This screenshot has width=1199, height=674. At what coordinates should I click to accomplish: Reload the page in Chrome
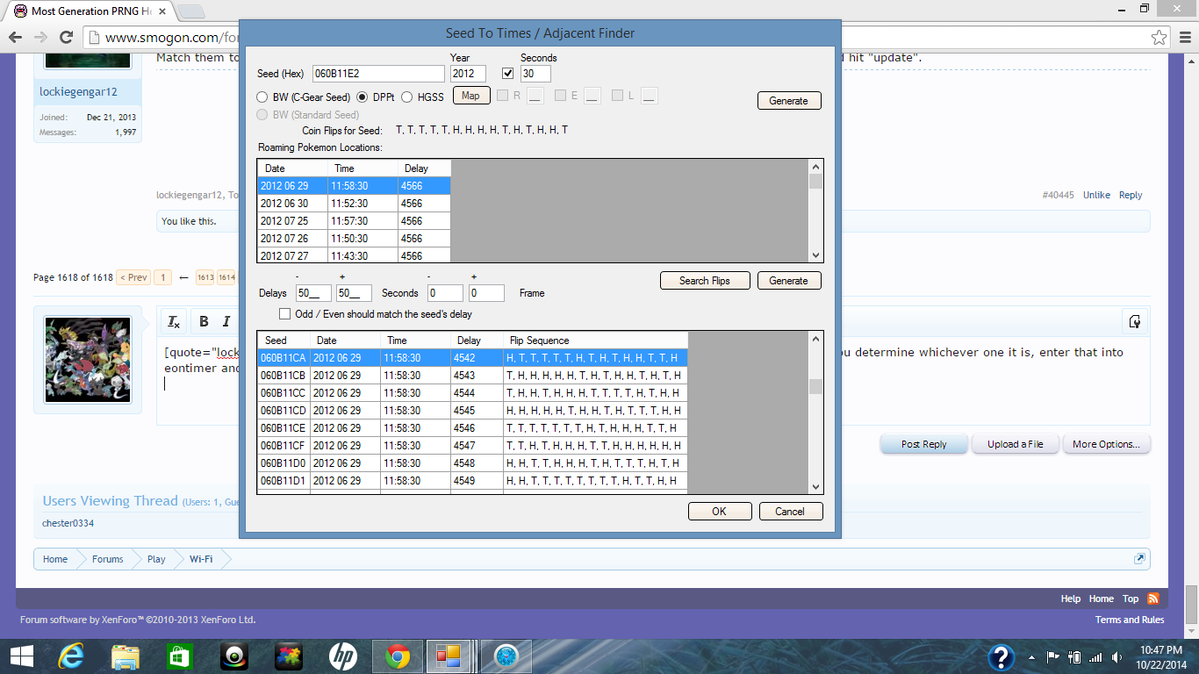[x=66, y=38]
